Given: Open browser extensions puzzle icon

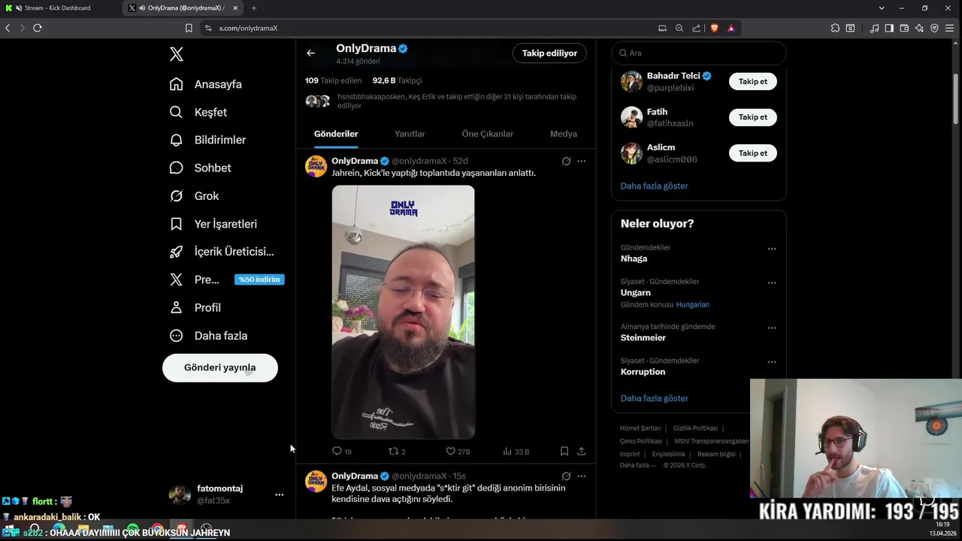Looking at the screenshot, I should [835, 28].
